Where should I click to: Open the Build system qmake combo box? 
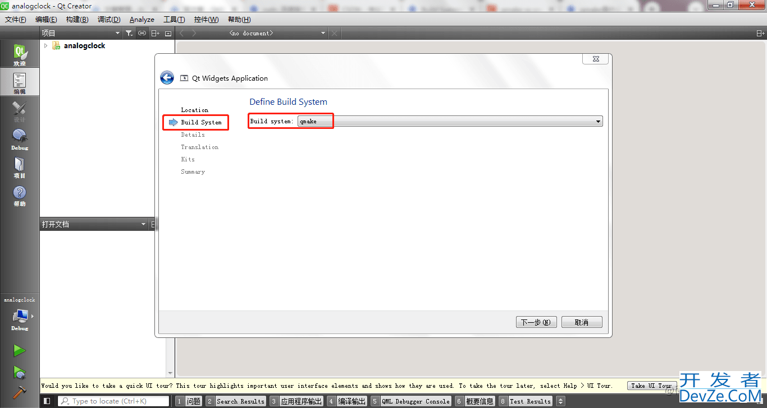[x=450, y=121]
